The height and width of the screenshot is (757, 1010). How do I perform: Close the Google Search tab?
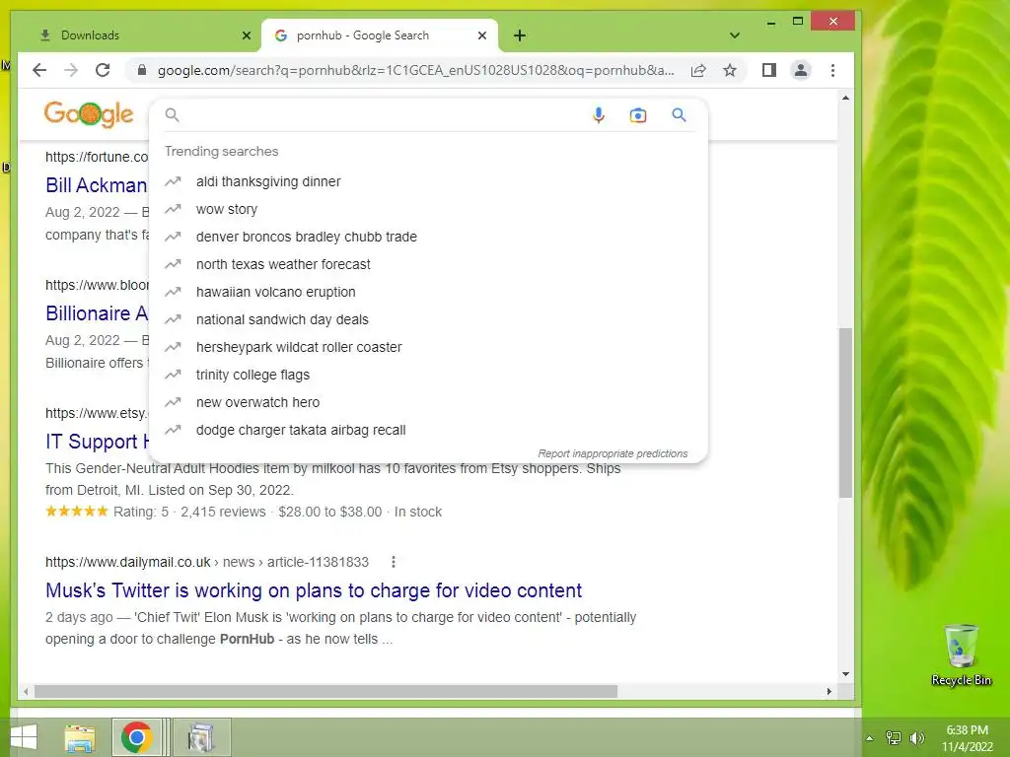click(481, 35)
